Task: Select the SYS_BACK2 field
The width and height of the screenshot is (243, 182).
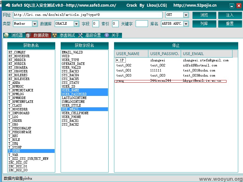Action: click(84, 124)
